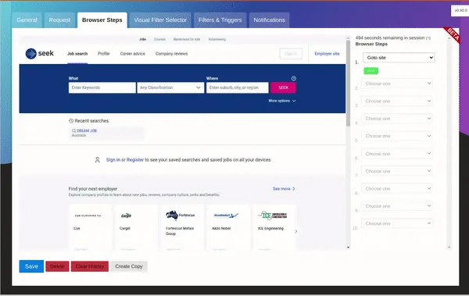Click the preview scrollbar down arrow

point(348,248)
